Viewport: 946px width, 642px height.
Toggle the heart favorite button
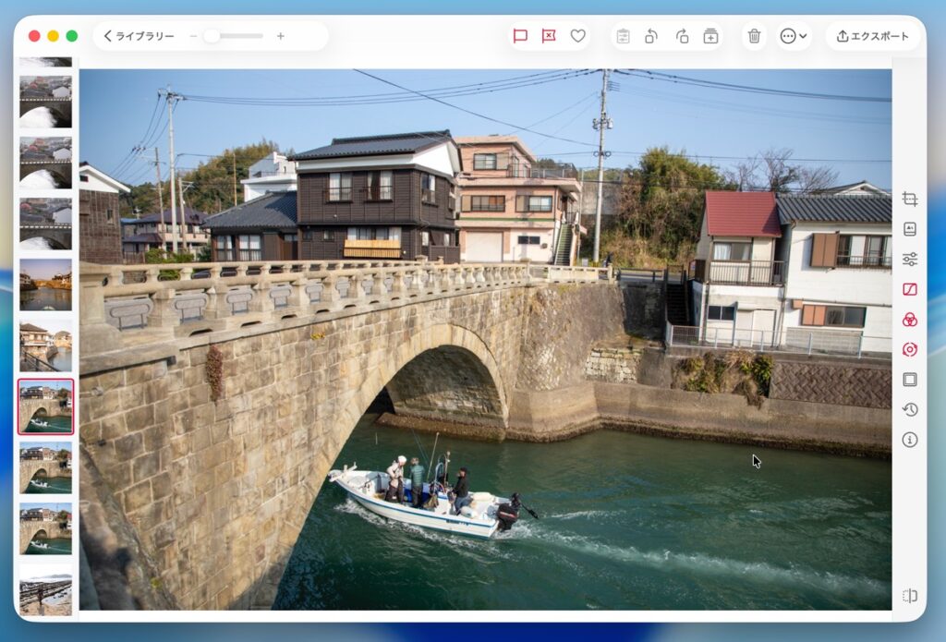[x=577, y=36]
